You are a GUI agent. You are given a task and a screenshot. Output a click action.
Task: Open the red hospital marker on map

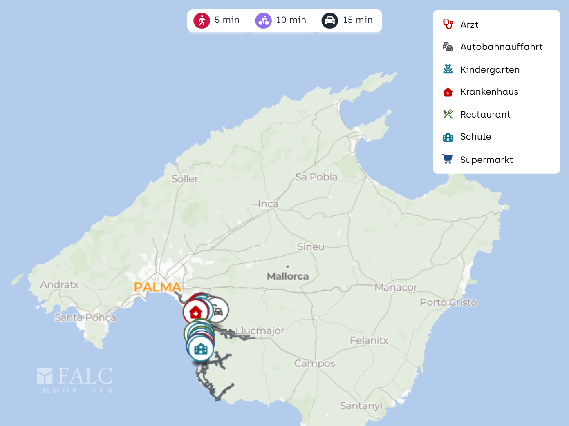(x=195, y=312)
